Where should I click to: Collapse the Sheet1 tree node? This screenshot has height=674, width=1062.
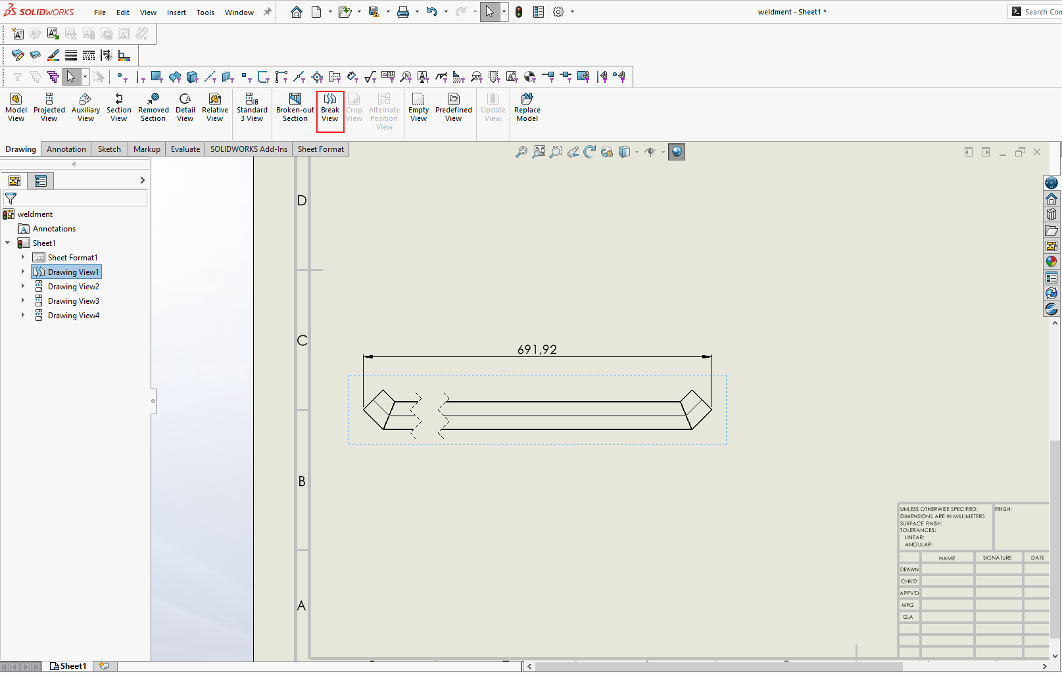pos(8,243)
